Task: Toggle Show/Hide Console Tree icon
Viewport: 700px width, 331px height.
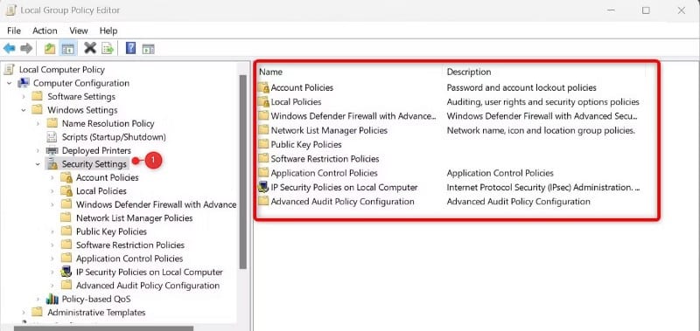Action: 68,48
